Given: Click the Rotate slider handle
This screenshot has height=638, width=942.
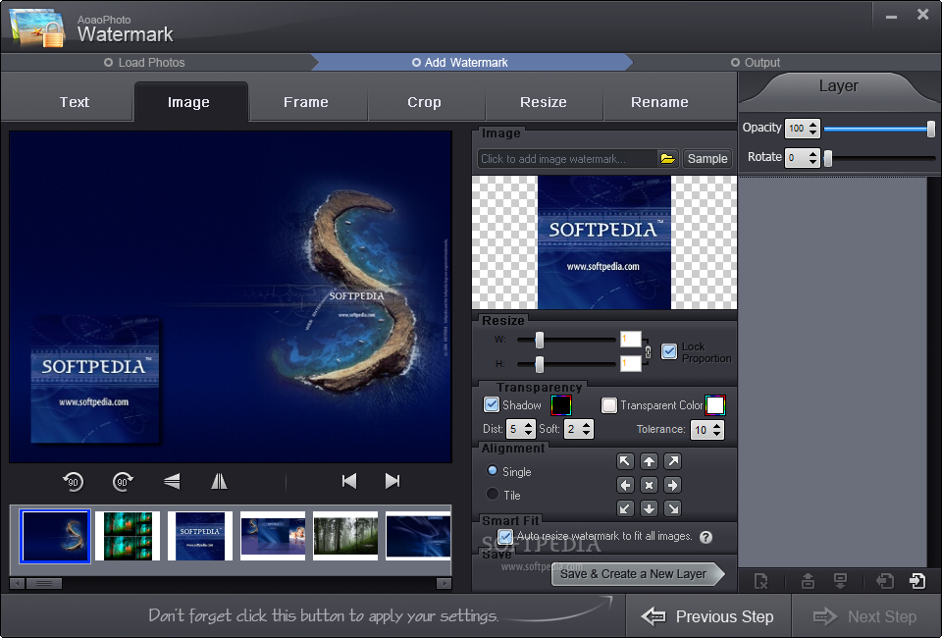Looking at the screenshot, I should 828,158.
